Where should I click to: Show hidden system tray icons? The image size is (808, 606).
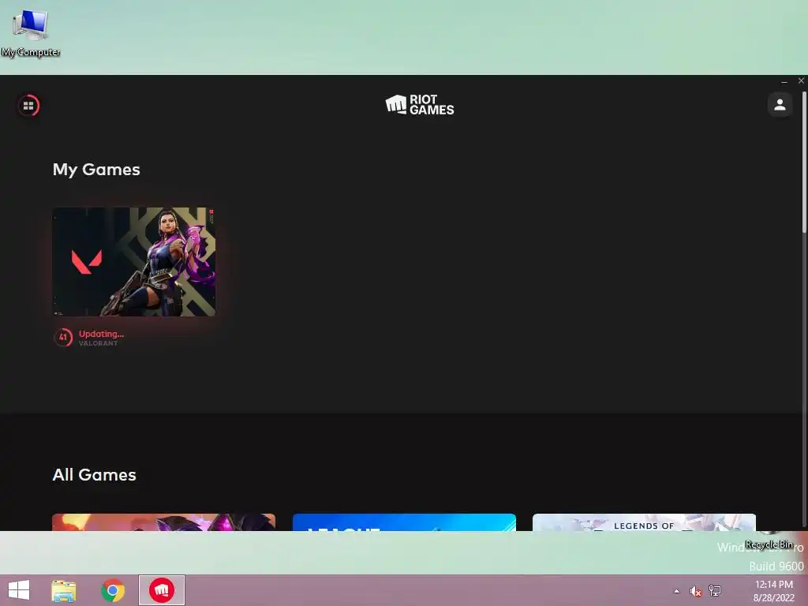[676, 591]
